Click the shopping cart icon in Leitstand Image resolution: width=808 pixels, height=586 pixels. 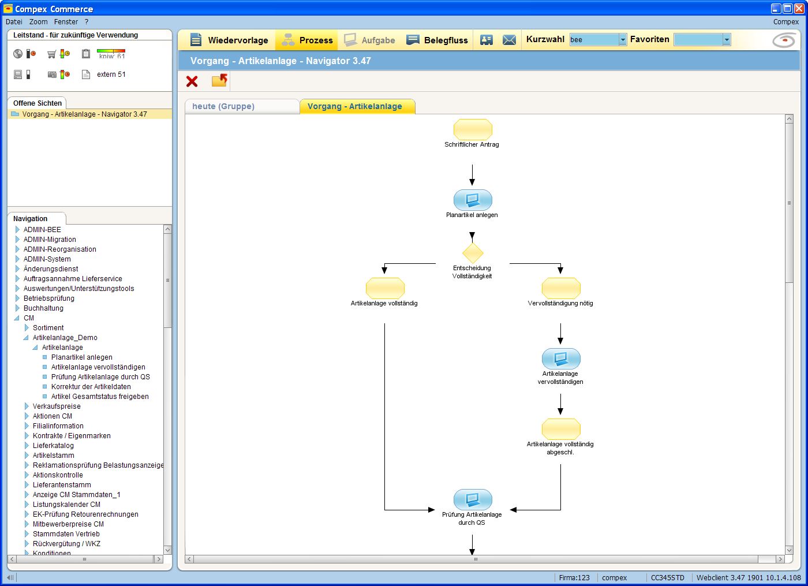tap(51, 54)
